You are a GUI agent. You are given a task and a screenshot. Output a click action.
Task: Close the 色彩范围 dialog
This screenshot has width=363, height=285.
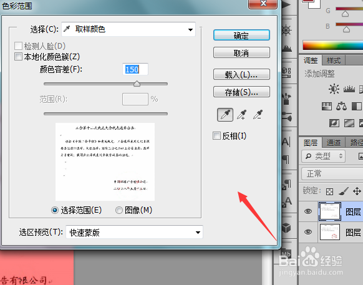(263, 4)
